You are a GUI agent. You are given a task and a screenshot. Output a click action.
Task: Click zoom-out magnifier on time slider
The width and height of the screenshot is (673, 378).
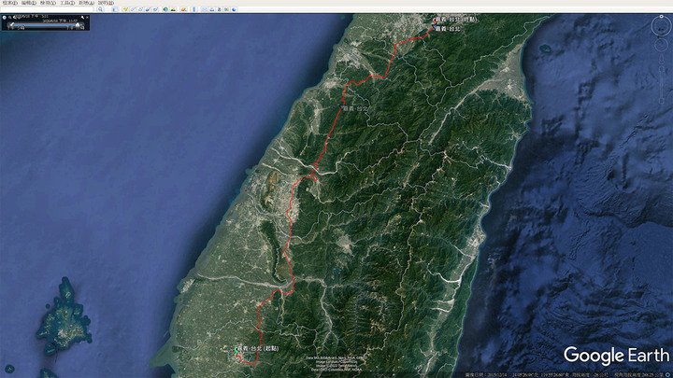pyautogui.click(x=10, y=18)
